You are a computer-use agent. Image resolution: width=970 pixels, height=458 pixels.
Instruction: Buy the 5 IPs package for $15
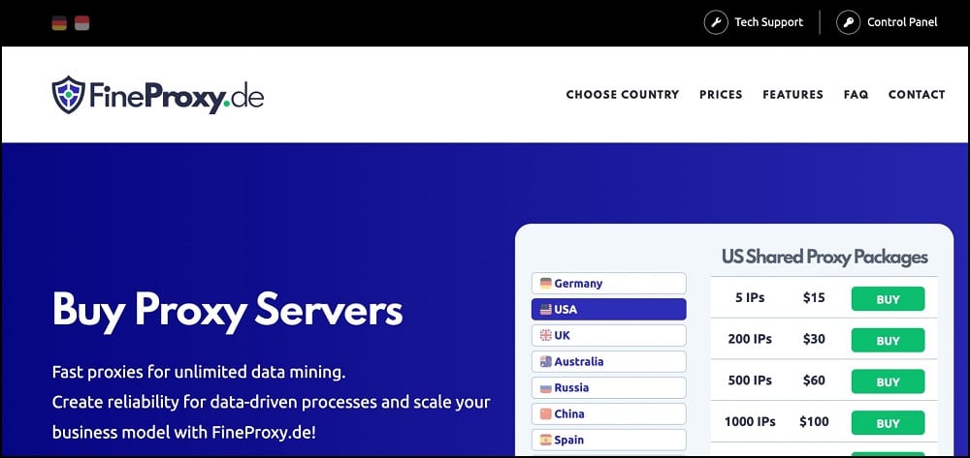(x=888, y=299)
